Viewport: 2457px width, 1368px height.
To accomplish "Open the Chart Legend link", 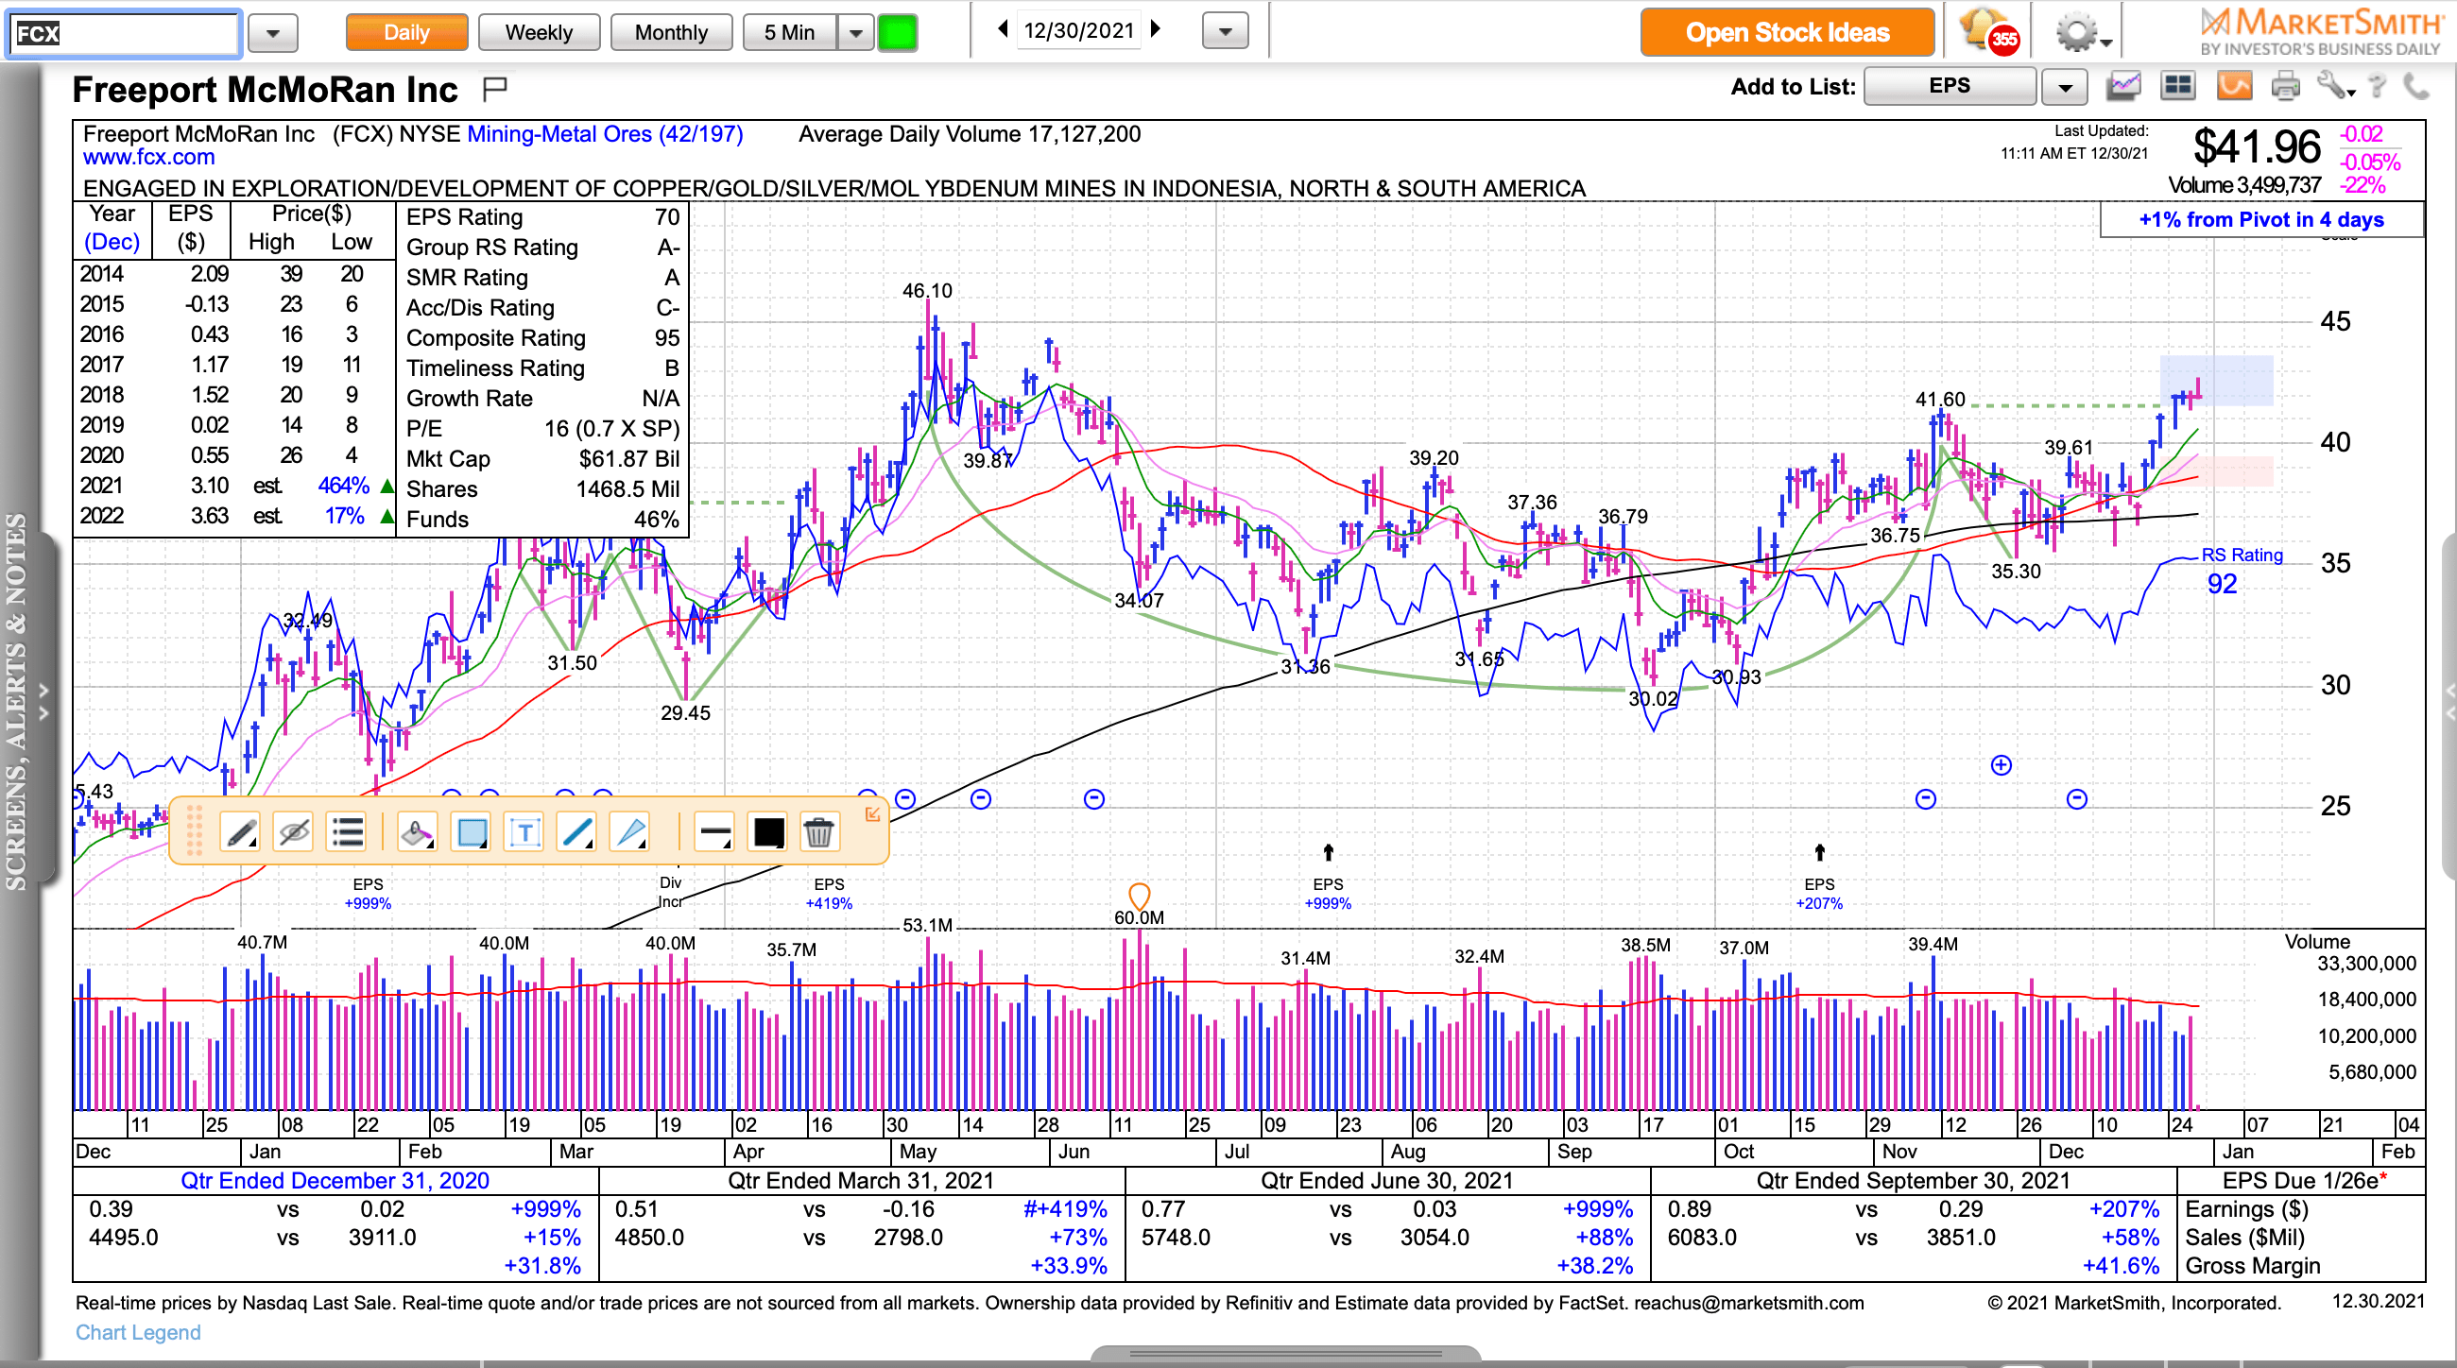I will (138, 1332).
